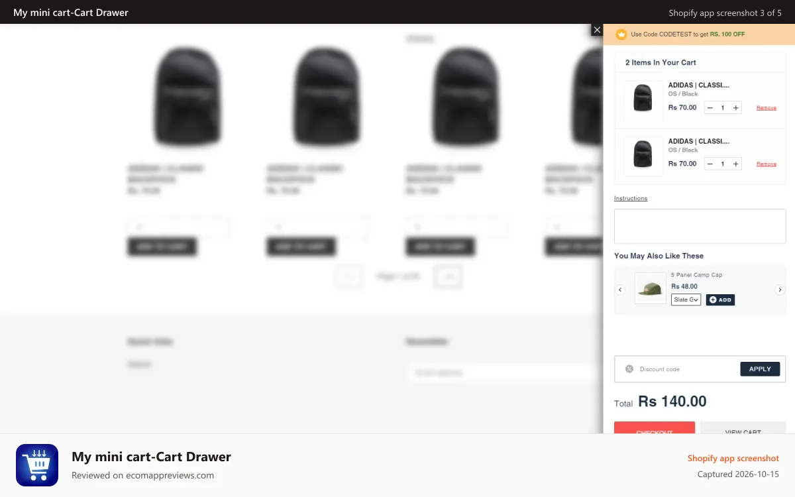Screen dimensions: 795x497
Task: Show the next recommended product
Action: point(780,290)
